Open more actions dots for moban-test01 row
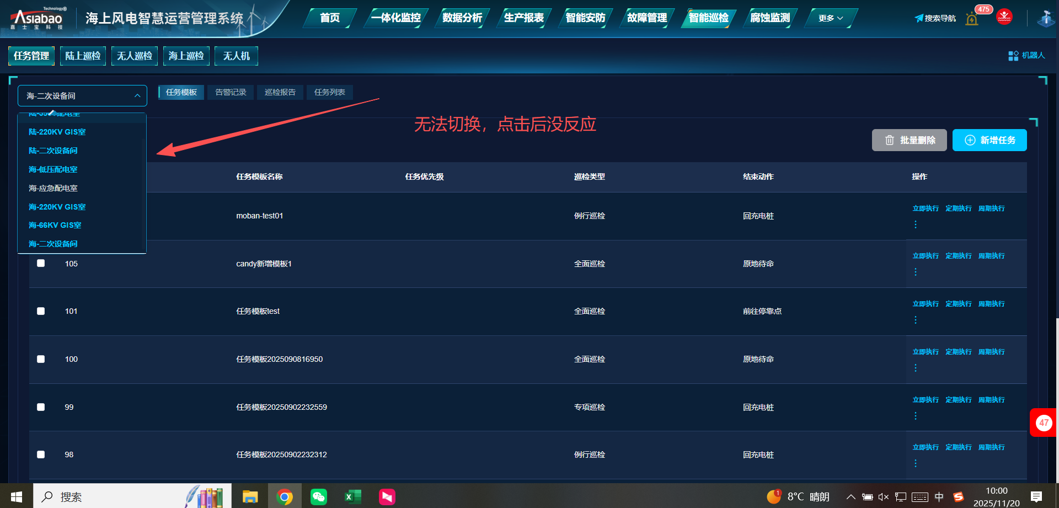The width and height of the screenshot is (1059, 508). click(x=916, y=224)
